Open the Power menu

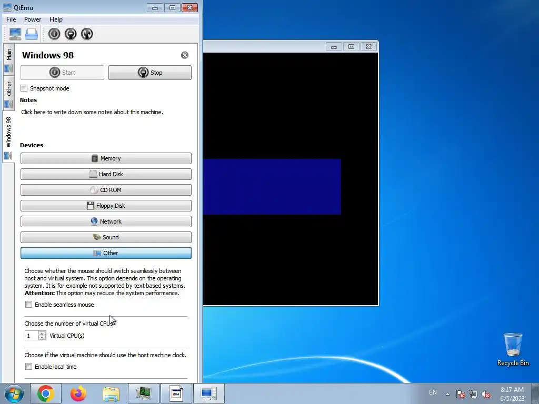coord(33,19)
